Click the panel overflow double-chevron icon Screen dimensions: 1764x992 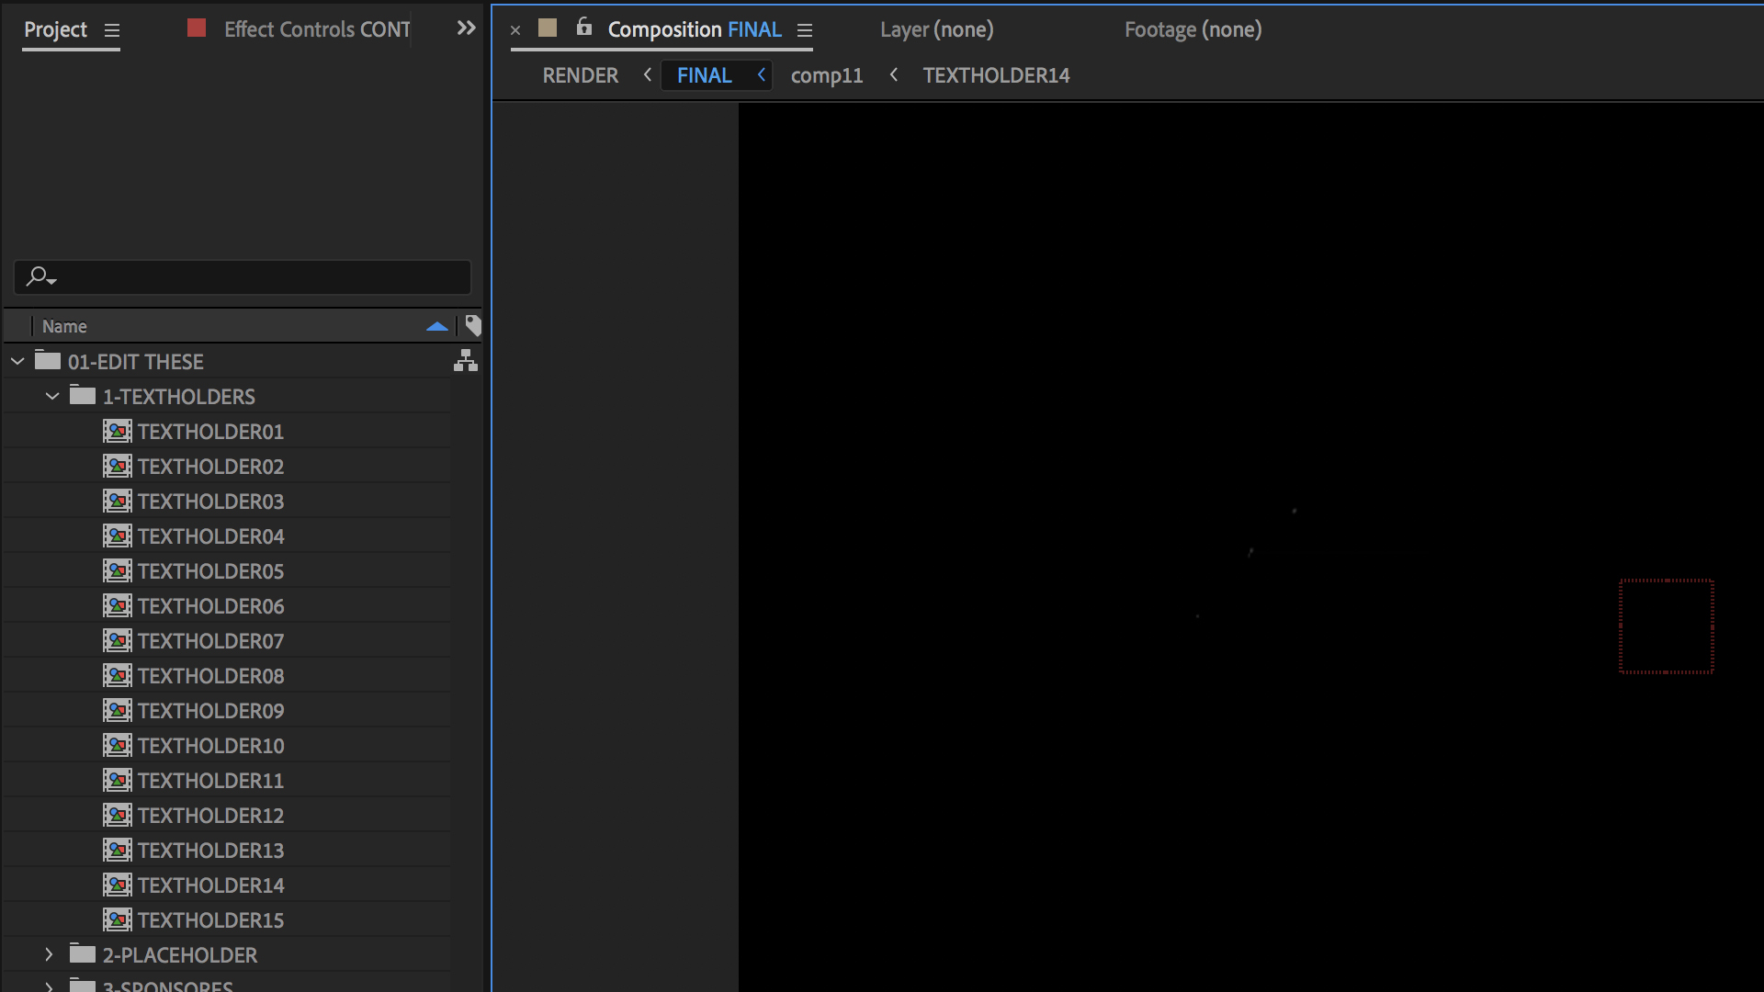click(466, 28)
